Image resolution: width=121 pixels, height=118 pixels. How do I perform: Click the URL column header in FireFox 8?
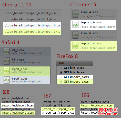point(75,63)
